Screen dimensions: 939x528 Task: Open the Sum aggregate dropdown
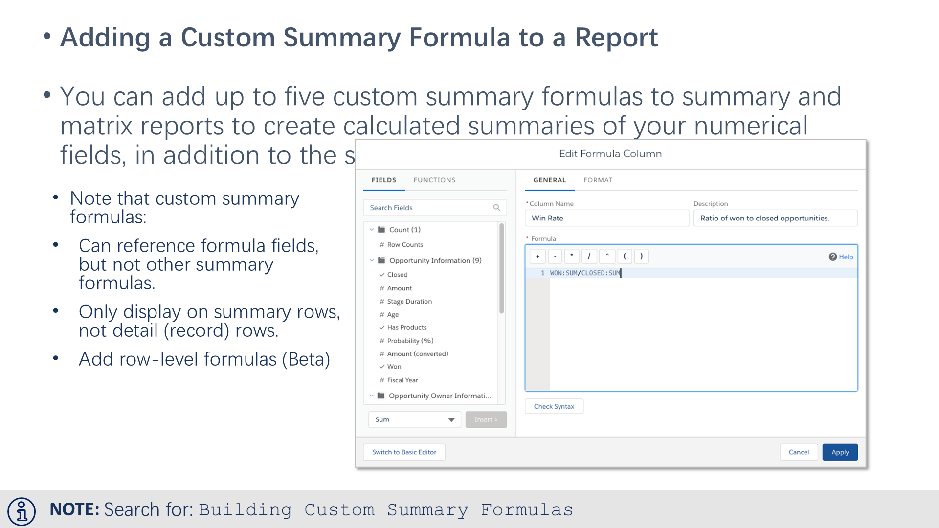coord(415,419)
